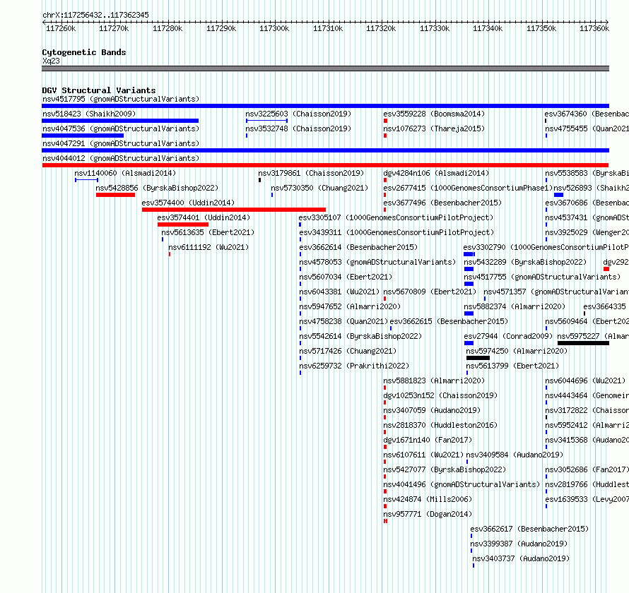
Task: Click the long red bar under esv3574400
Action: pyautogui.click(x=234, y=210)
